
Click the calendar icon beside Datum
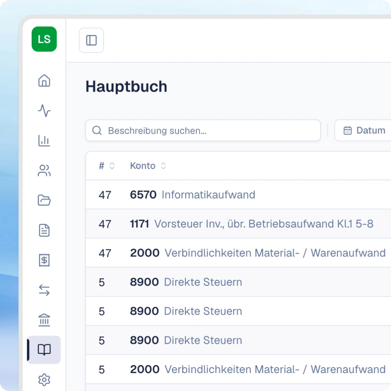pyautogui.click(x=347, y=131)
